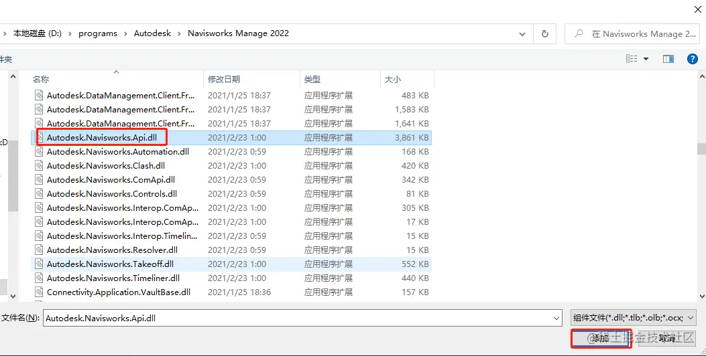
Task: Click file icon of Autodesk.Navisworks.ComApi.dll
Action: point(40,180)
